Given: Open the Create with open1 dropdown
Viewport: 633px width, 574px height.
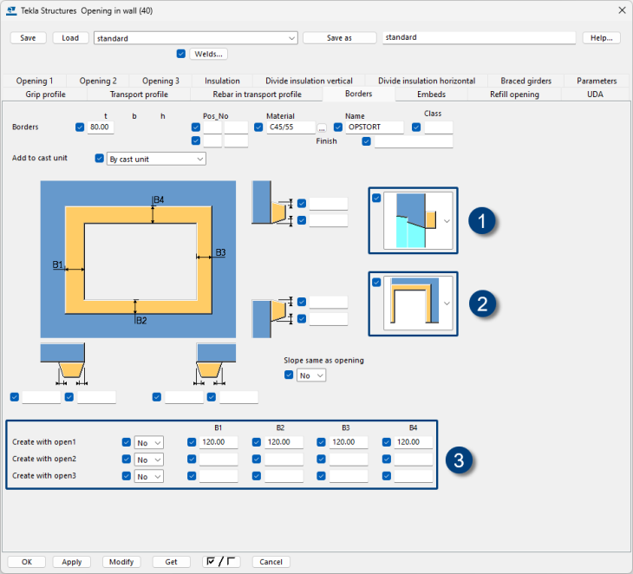Looking at the screenshot, I should [x=148, y=442].
